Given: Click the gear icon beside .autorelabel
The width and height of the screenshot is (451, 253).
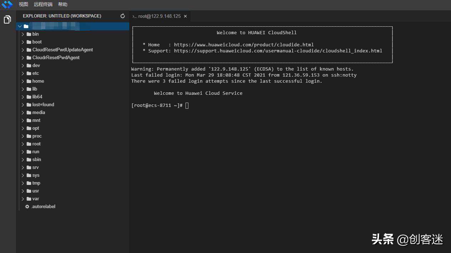Looking at the screenshot, I should tap(27, 207).
